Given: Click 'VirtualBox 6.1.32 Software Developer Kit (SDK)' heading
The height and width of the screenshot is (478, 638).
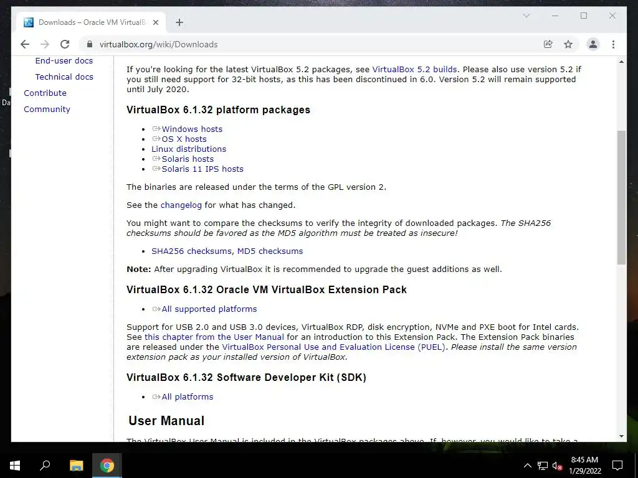Looking at the screenshot, I should point(246,378).
